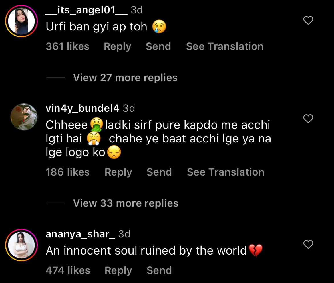Image resolution: width=334 pixels, height=283 pixels.
Task: Open __its_angel01__ profile picture
Action: click(22, 22)
